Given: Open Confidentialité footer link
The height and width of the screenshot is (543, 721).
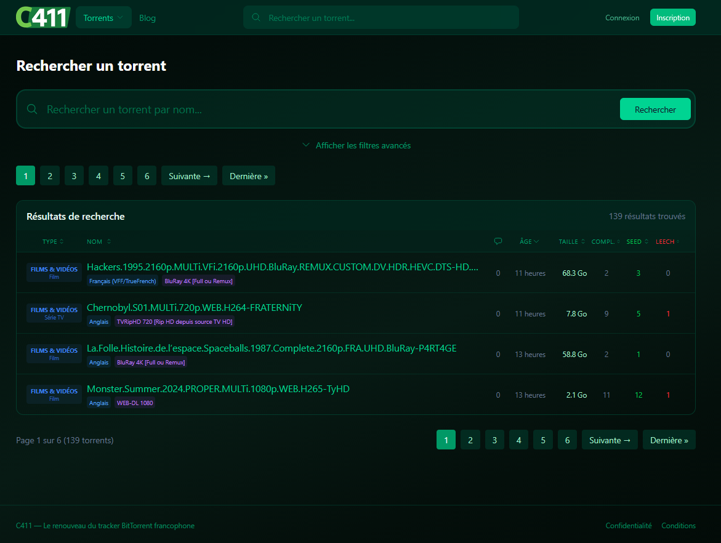Looking at the screenshot, I should pos(628,526).
